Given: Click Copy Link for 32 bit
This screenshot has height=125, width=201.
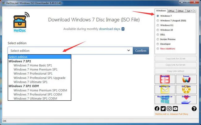Looking at the screenshot, I should point(176,59).
